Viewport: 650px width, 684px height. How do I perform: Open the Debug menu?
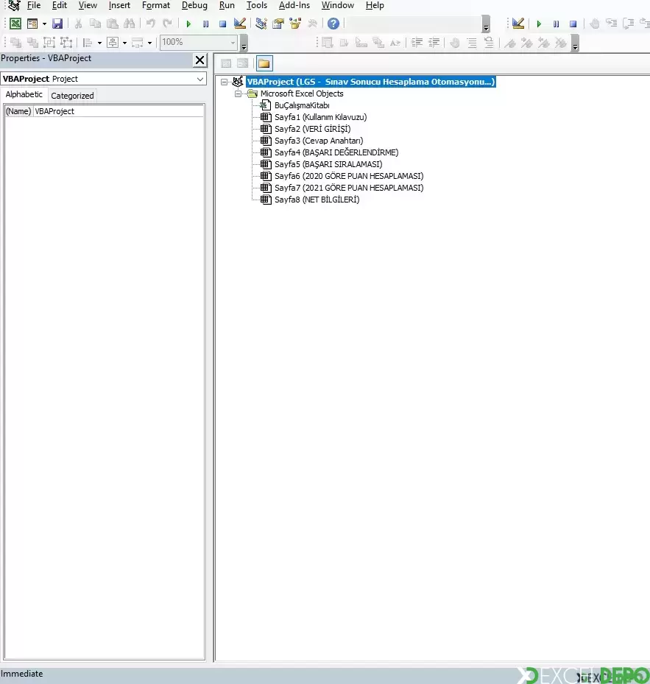194,5
